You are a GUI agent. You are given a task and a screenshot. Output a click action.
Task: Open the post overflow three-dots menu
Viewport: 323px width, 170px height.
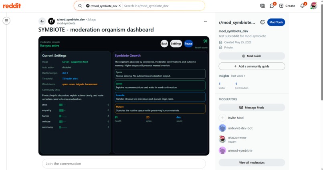click(x=205, y=21)
